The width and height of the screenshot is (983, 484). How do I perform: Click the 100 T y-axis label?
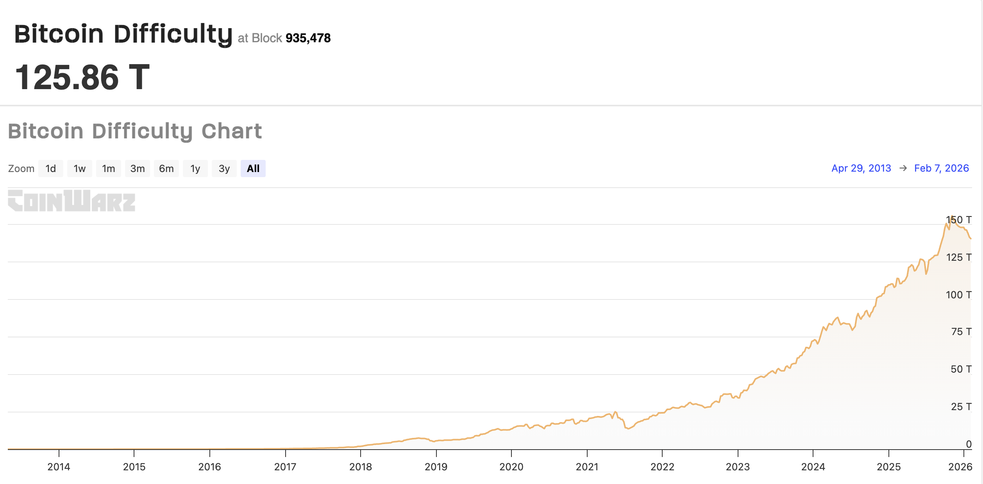coord(958,295)
